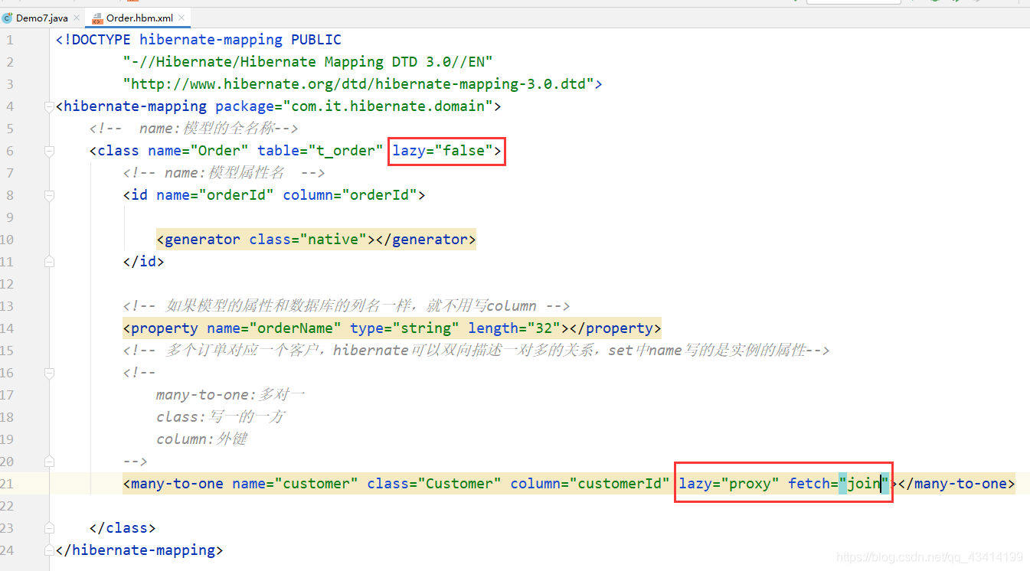Click the fold end marker beside </class>
Screen dimensions: 1030x571
50,528
